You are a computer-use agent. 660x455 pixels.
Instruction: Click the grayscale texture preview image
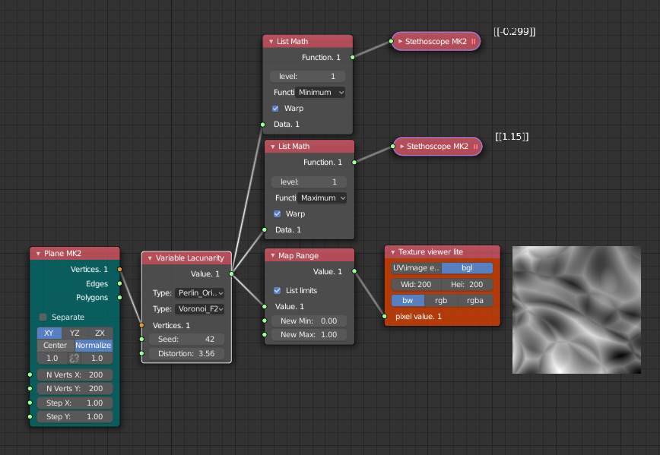pyautogui.click(x=576, y=310)
